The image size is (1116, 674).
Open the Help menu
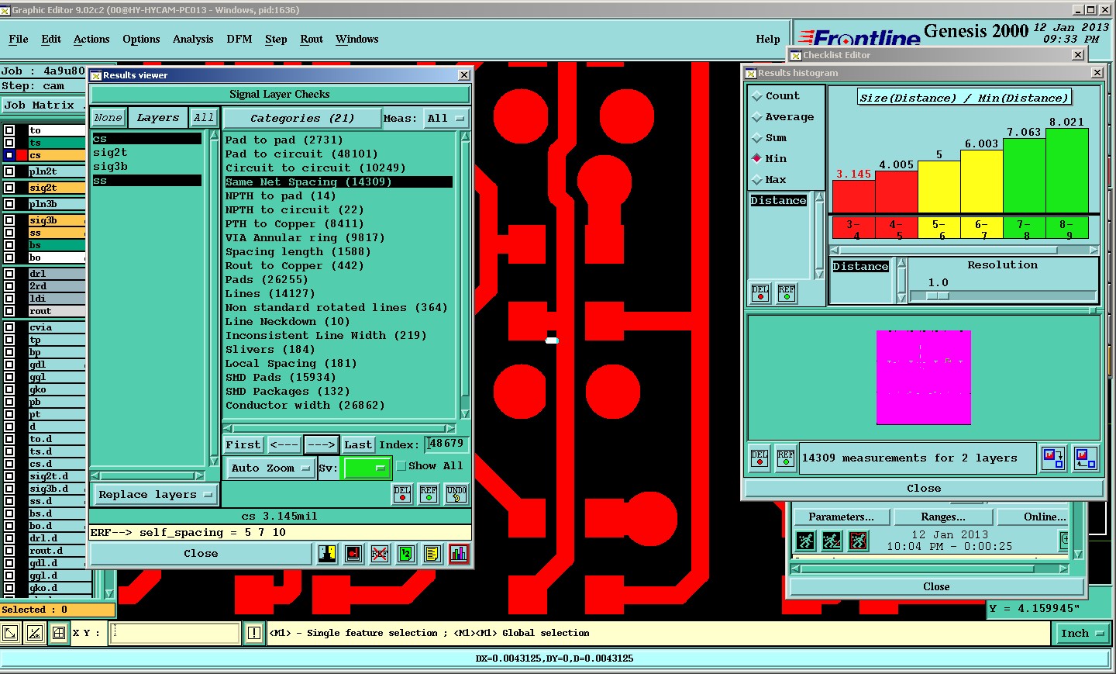point(768,39)
